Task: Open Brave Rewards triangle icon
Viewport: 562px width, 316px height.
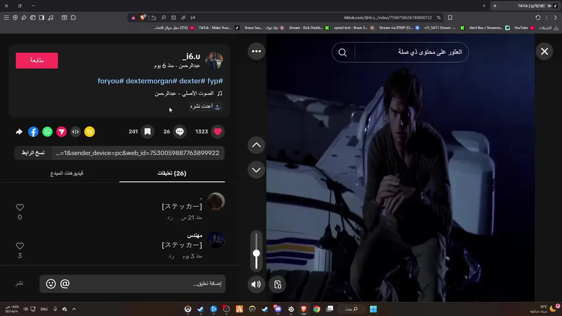Action: (133, 18)
